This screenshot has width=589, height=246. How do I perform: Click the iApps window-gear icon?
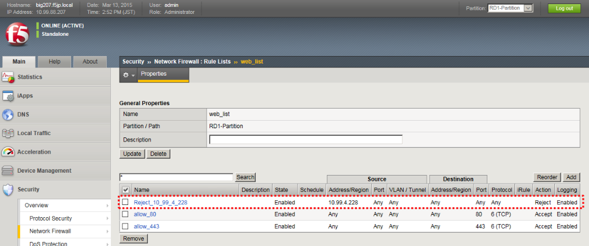(8, 96)
